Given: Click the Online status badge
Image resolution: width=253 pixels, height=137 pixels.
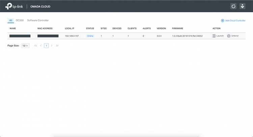Looking at the screenshot, I should [90, 36].
